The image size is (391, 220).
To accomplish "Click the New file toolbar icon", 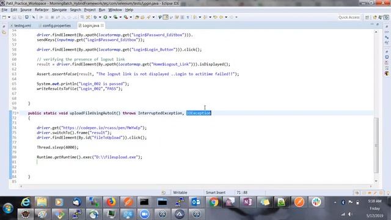I will (x=4, y=17).
